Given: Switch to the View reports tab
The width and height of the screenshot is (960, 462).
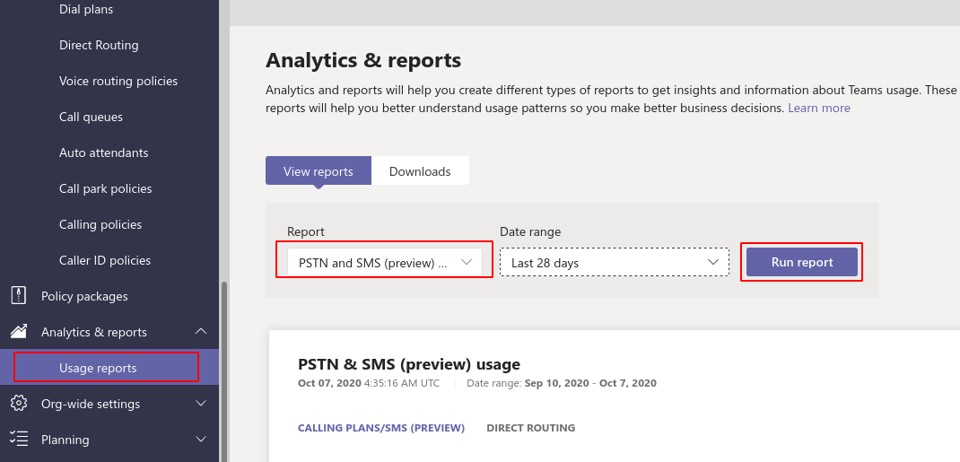Looking at the screenshot, I should tap(319, 170).
